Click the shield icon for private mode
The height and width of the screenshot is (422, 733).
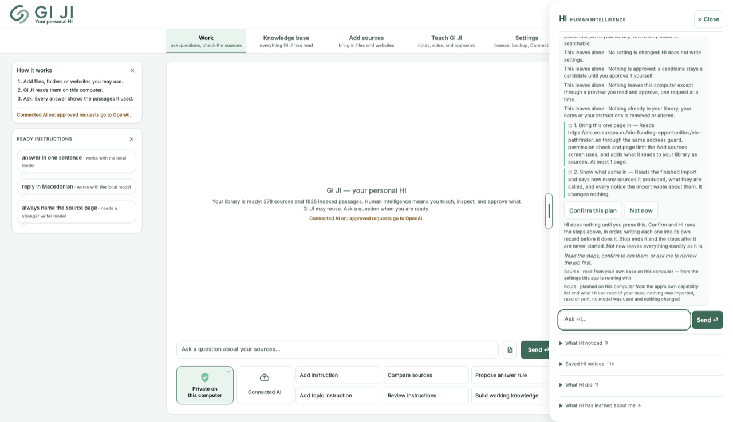pyautogui.click(x=205, y=377)
